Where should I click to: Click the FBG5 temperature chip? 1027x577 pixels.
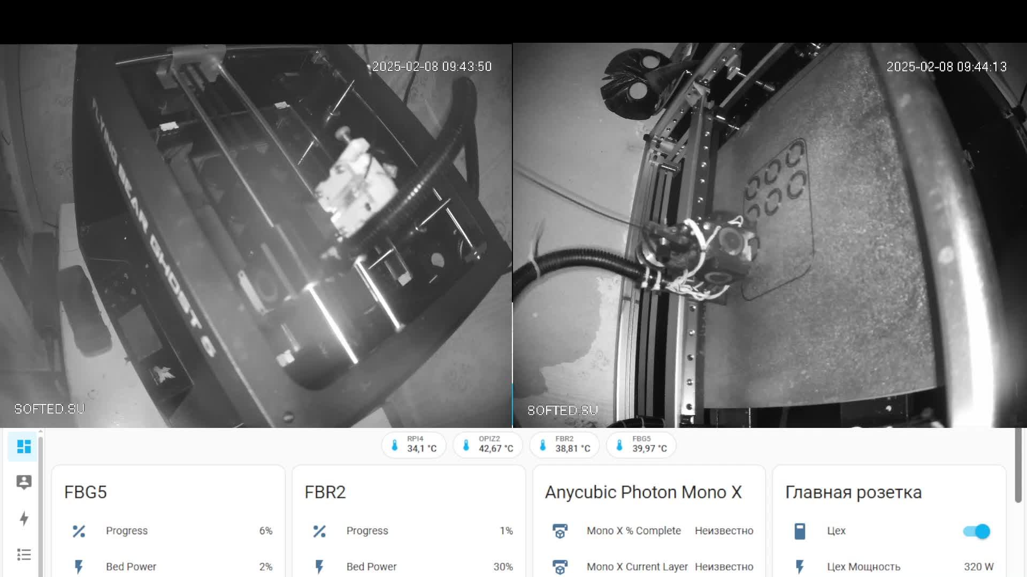click(641, 445)
